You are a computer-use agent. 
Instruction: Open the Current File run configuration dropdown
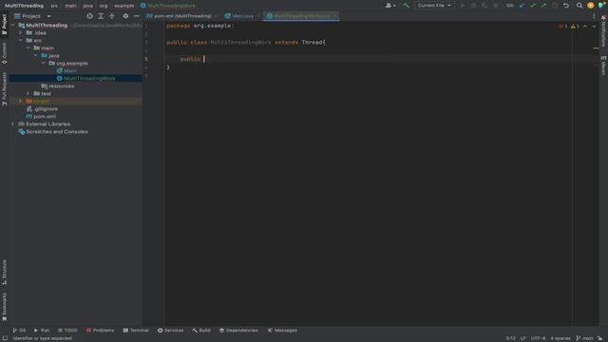[x=434, y=6]
